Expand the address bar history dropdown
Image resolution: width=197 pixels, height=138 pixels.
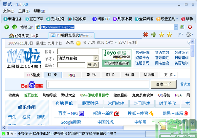pos(176,27)
